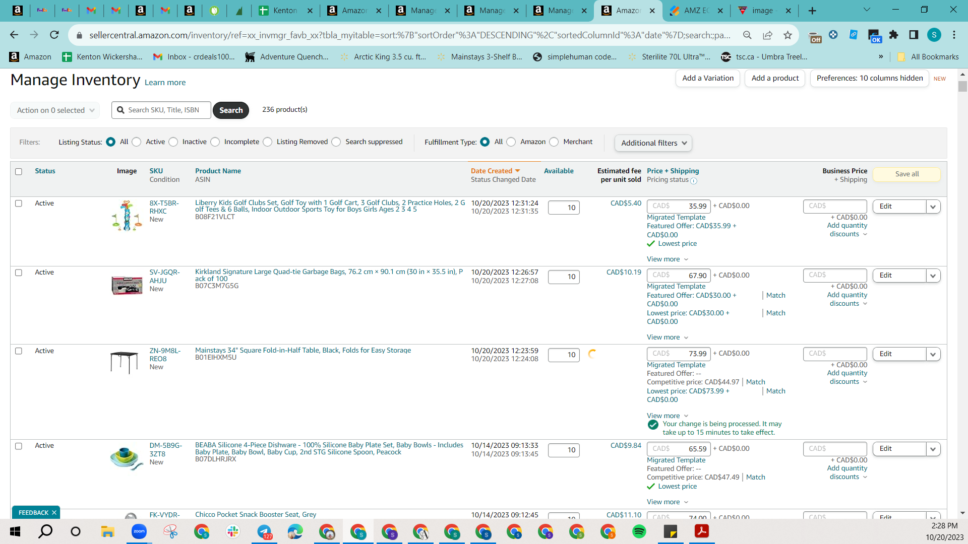Open the Chrome profile avatar S
Screen dimensions: 968x544
point(934,35)
